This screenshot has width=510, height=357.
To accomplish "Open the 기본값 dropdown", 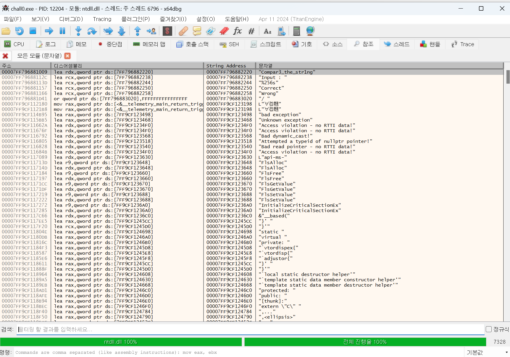I will pyautogui.click(x=486, y=352).
